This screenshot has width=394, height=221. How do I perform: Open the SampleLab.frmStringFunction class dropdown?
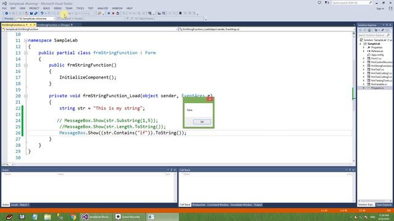tap(90, 29)
